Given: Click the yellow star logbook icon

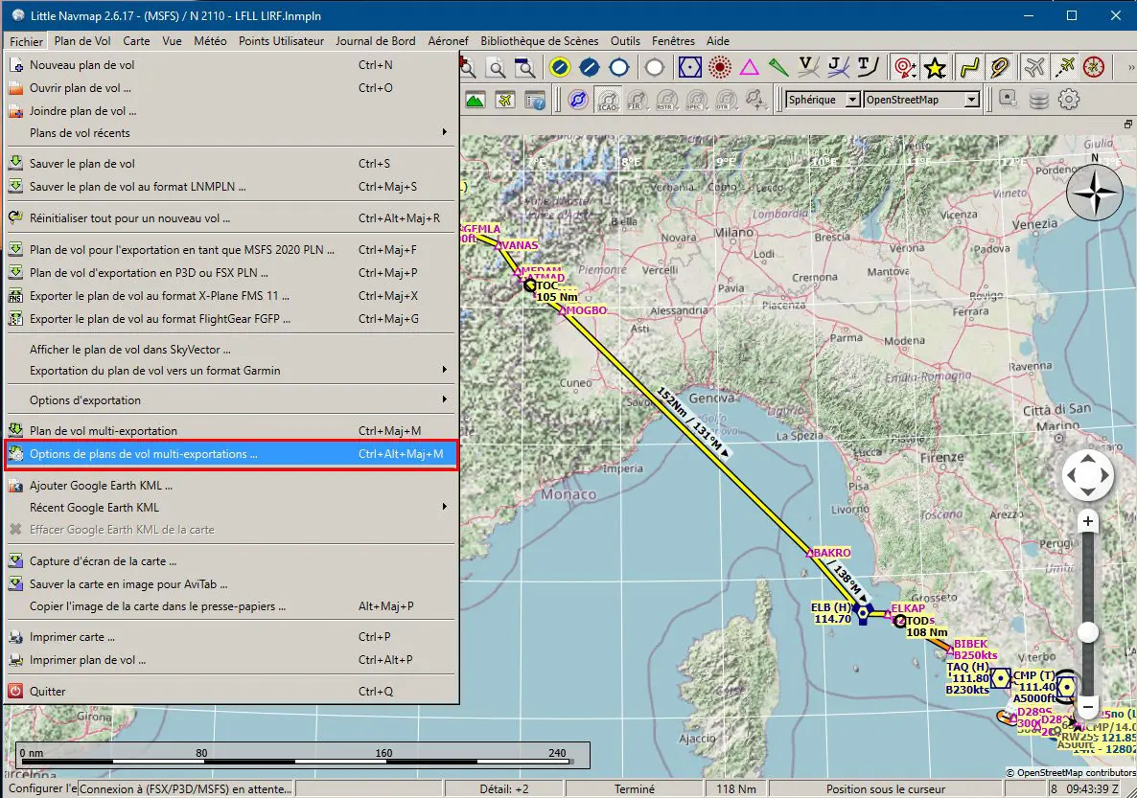Looking at the screenshot, I should (x=935, y=67).
